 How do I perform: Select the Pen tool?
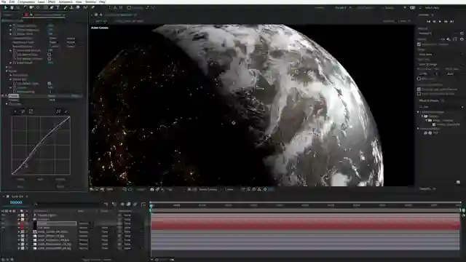click(x=52, y=7)
